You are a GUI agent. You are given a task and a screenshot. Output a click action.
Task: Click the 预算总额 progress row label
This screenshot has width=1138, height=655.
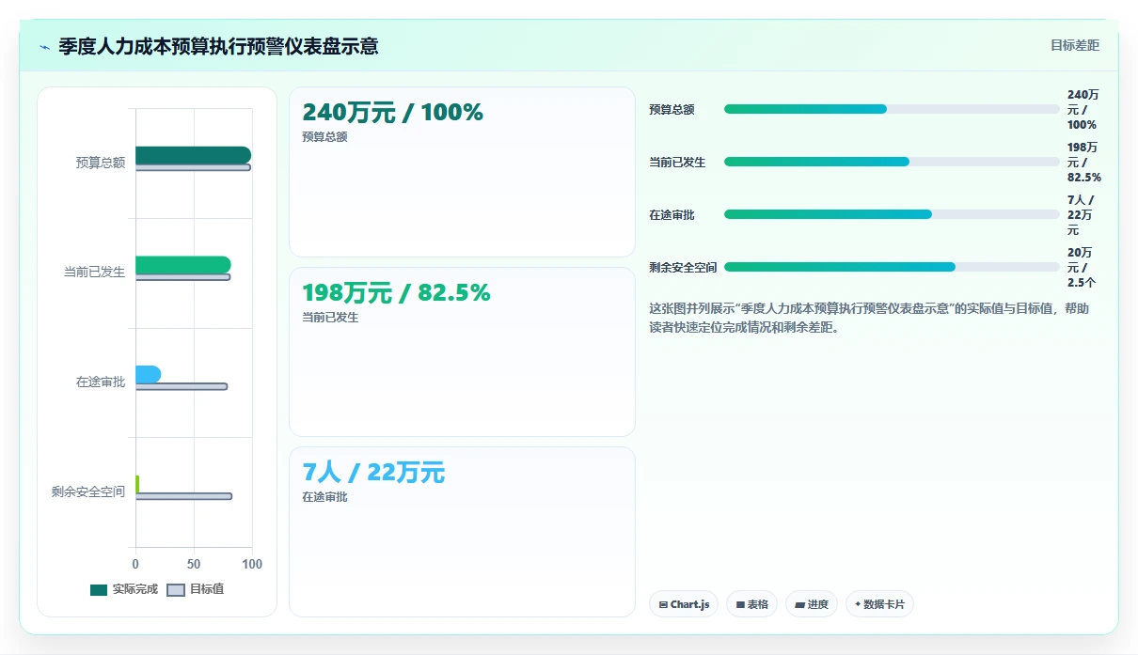coord(672,109)
